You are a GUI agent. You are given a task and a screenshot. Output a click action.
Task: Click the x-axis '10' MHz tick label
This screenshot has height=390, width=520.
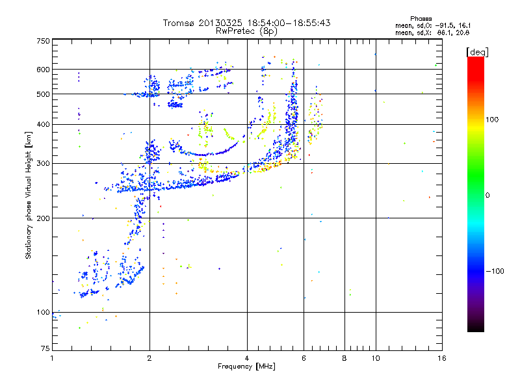click(x=376, y=358)
